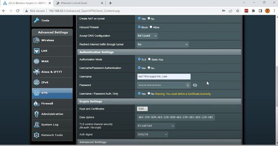This screenshot has width=278, height=146.
Task: Open Firewall settings in the sidebar
Action: (x=52, y=104)
